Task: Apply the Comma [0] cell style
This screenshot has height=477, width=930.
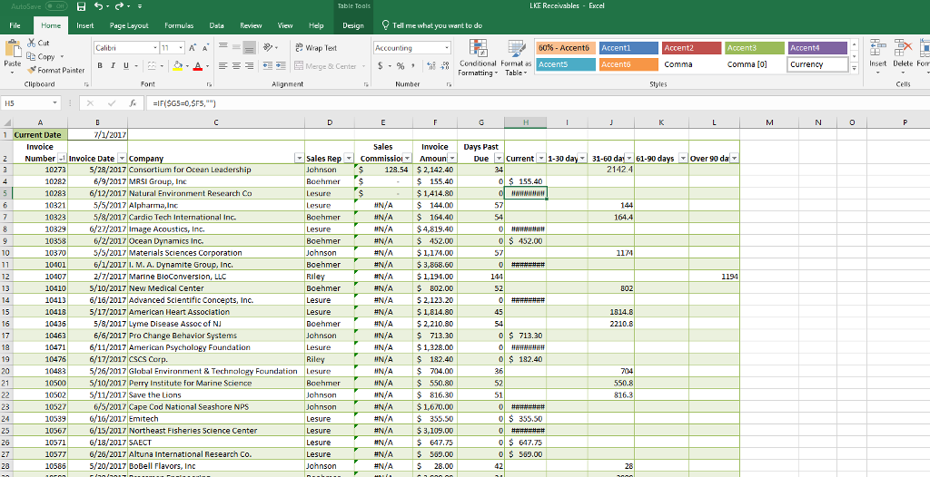Action: pyautogui.click(x=755, y=64)
